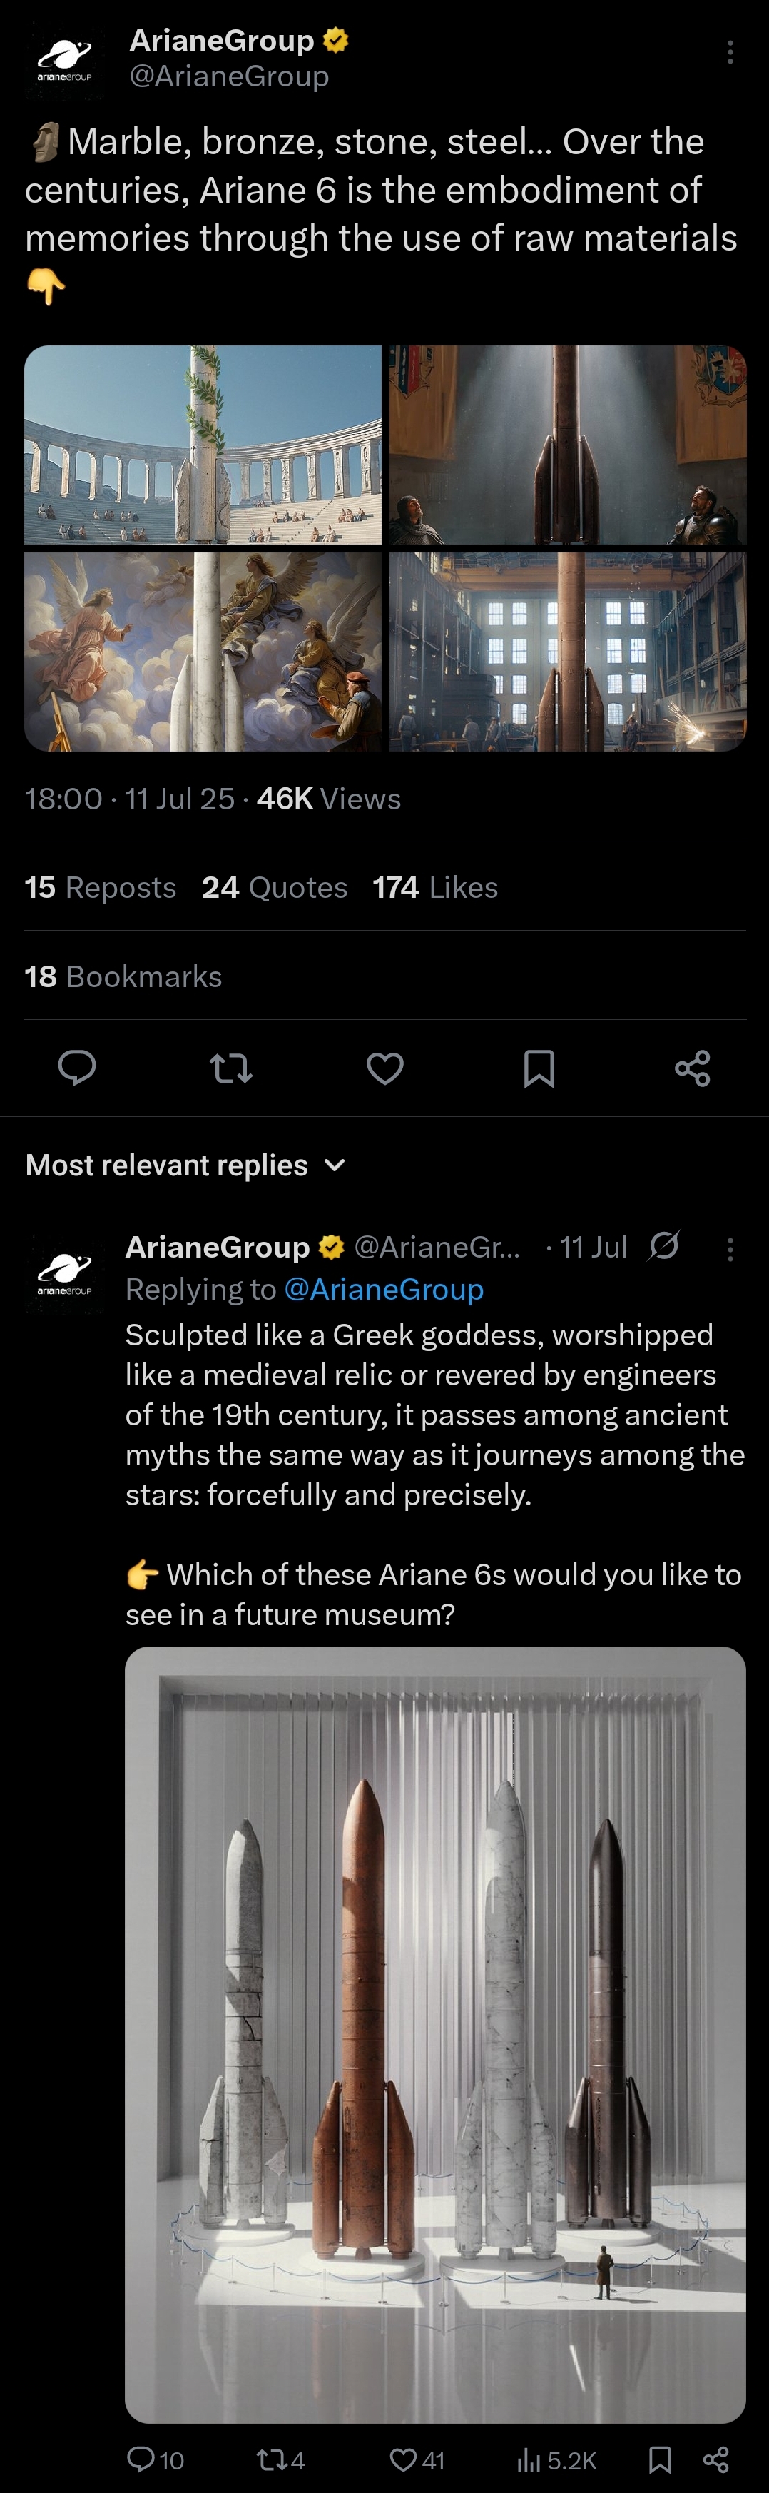
Task: Bookmark the ArianeGroup reply
Action: pyautogui.click(x=660, y=2459)
